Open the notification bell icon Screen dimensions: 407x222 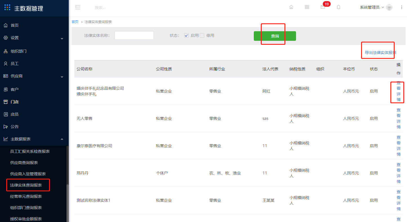339,7
